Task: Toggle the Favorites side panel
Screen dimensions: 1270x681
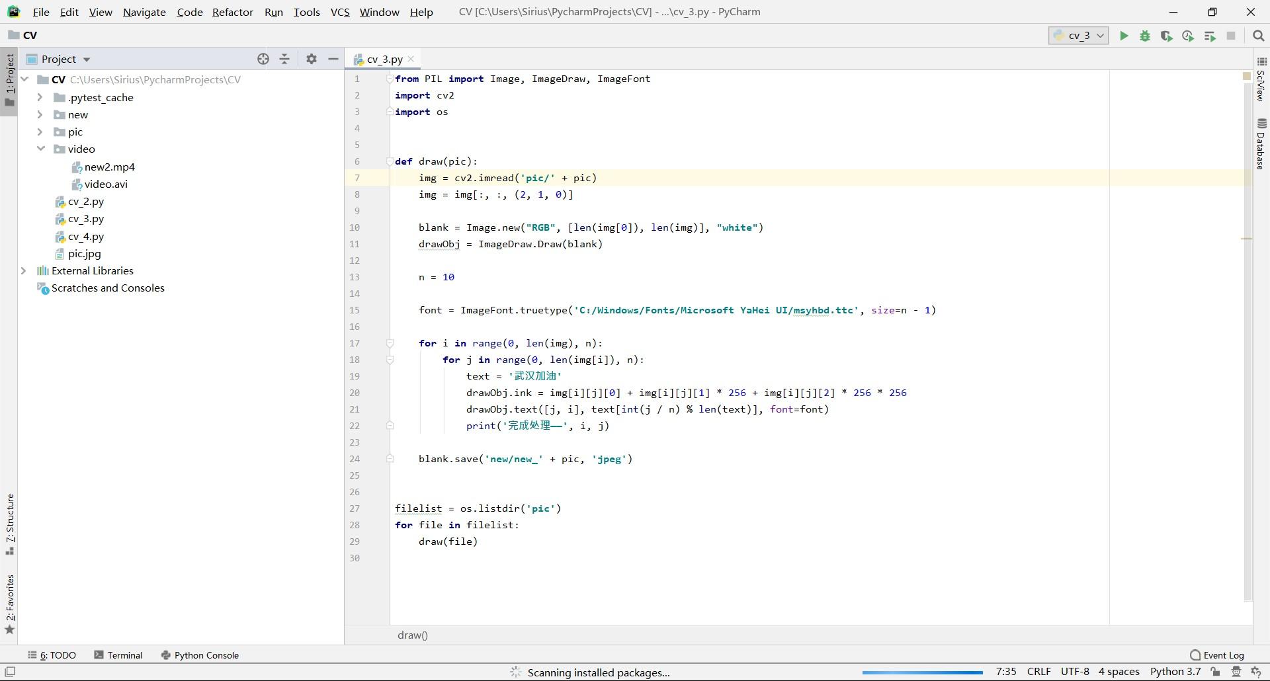Action: (10, 603)
